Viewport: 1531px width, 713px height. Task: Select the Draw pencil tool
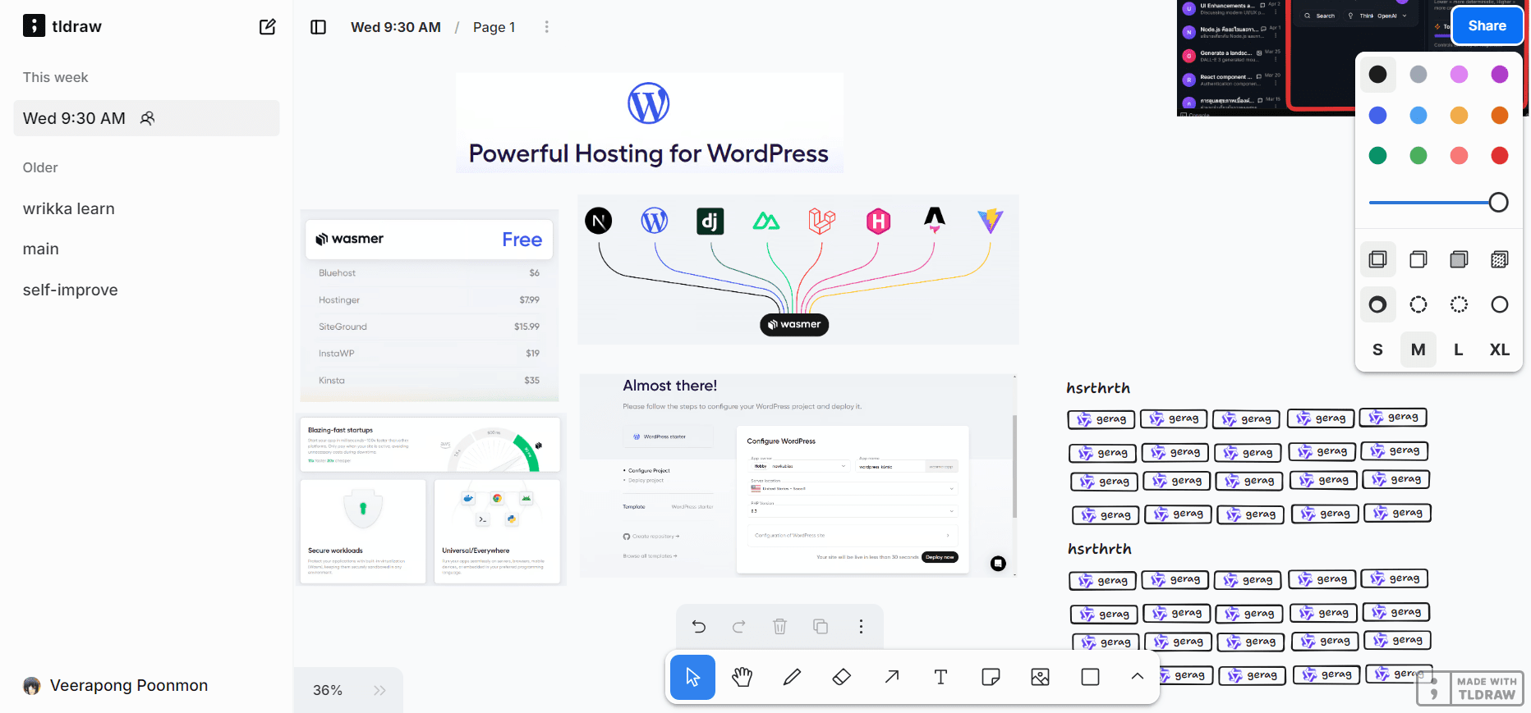tap(792, 677)
